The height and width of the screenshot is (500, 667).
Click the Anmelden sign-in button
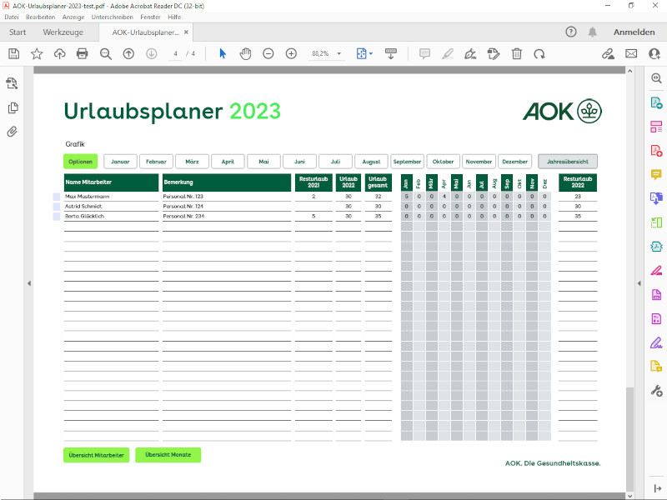tap(634, 32)
